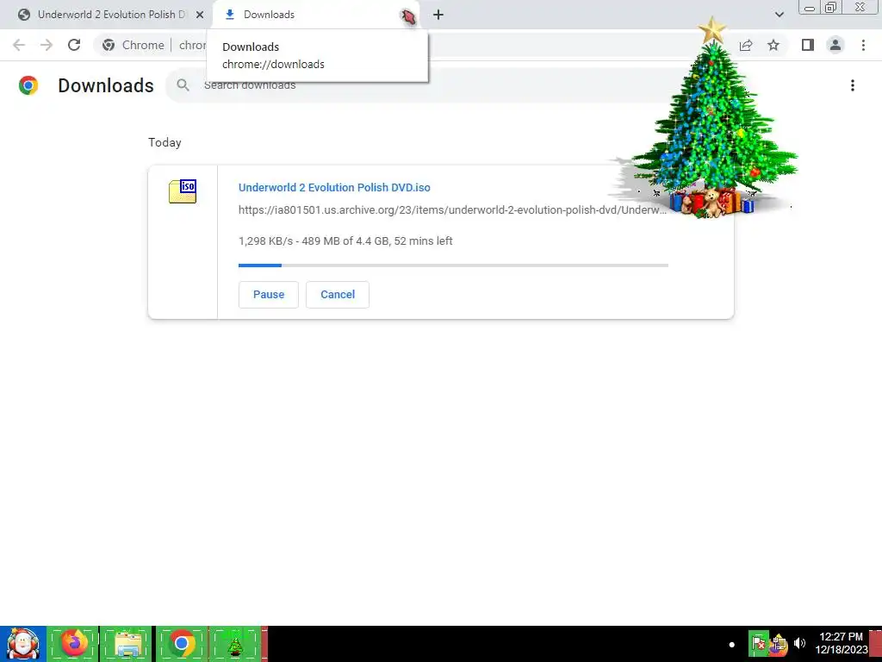Screen dimensions: 882x662
Task: Open the clock showing 12:27 PM
Action: click(841, 643)
